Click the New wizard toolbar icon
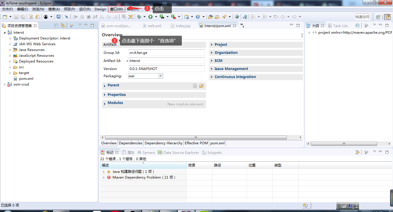 tap(5, 17)
